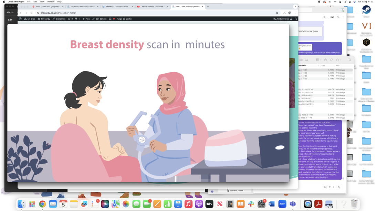Open the Finder group-by dropdown

[x=318, y=60]
